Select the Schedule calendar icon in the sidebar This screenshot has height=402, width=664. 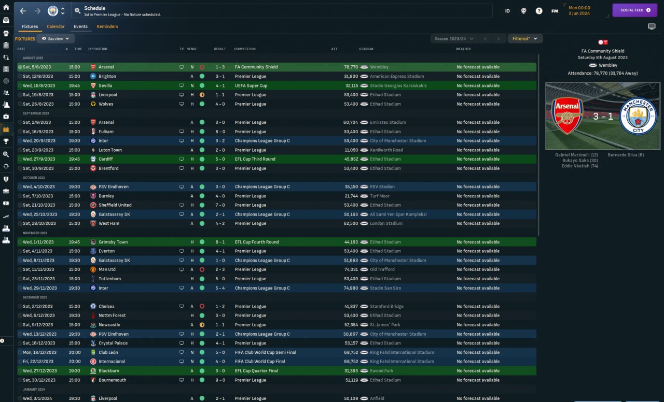pos(6,129)
